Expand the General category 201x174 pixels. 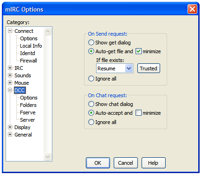(x=10, y=135)
